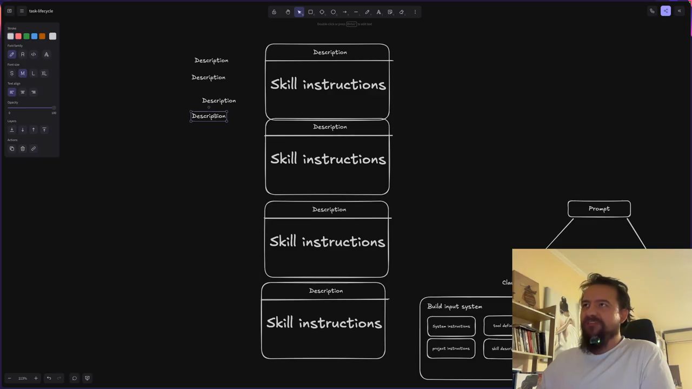692x389 pixels.
Task: Select the Arrow tool
Action: click(x=344, y=12)
